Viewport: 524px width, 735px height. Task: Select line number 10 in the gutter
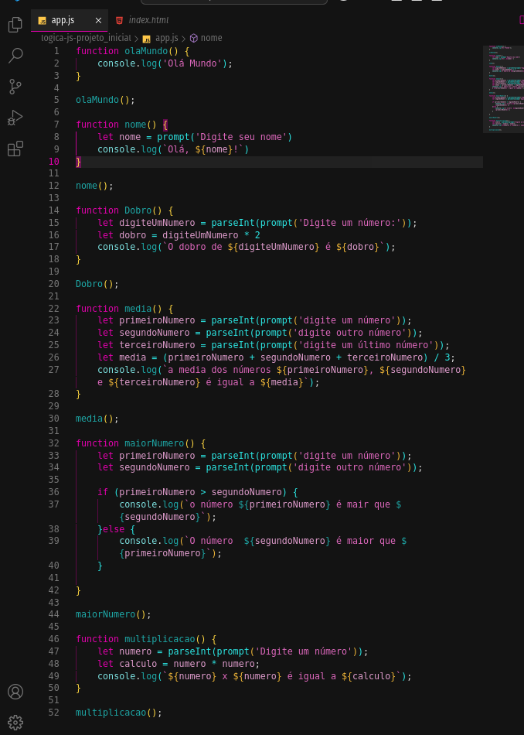pyautogui.click(x=54, y=161)
